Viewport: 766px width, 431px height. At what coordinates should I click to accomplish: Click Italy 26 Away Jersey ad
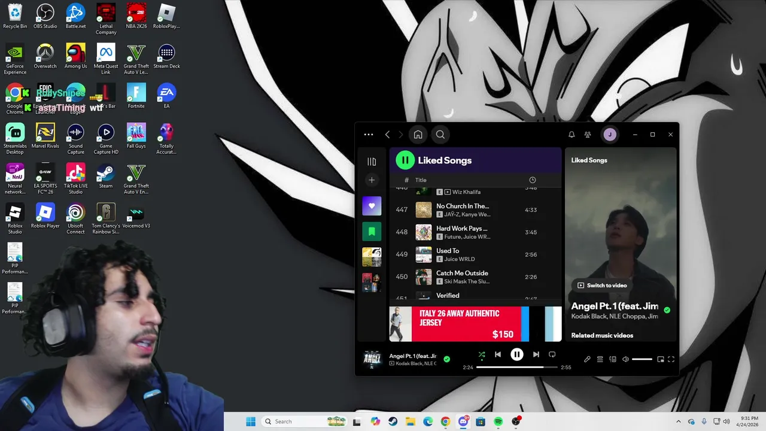(x=476, y=324)
